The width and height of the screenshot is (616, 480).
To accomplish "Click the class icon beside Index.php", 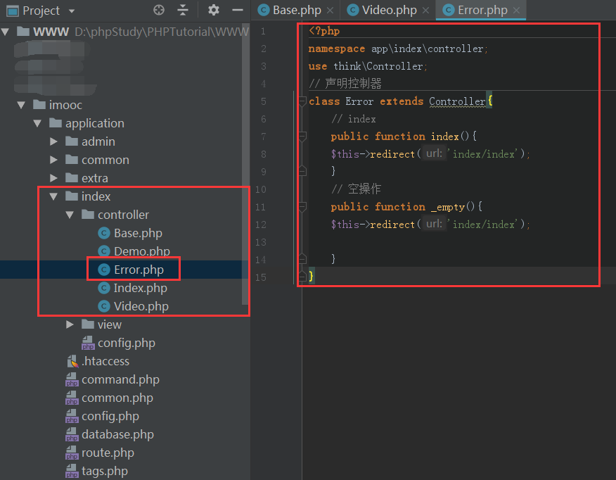I will pyautogui.click(x=103, y=288).
